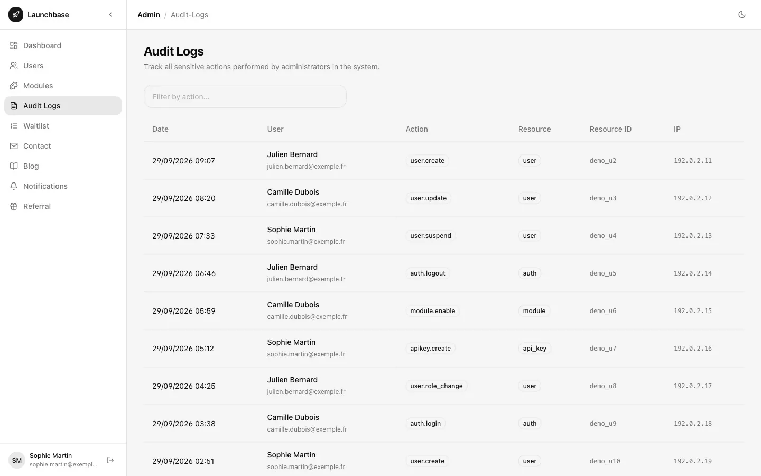Click the Referral gift icon in sidebar

pyautogui.click(x=14, y=206)
